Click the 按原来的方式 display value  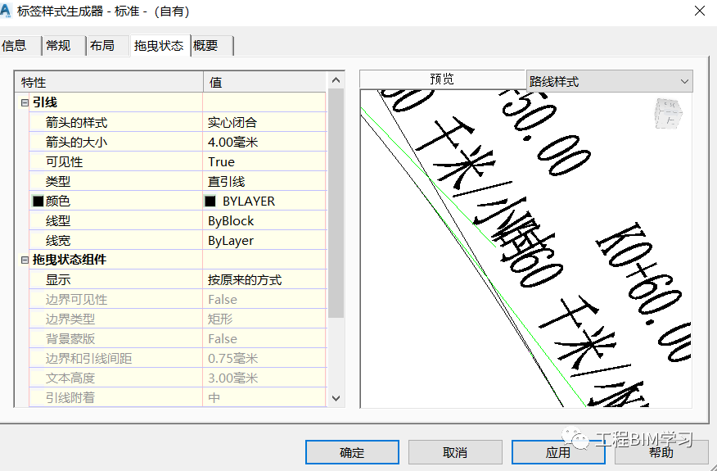(245, 279)
